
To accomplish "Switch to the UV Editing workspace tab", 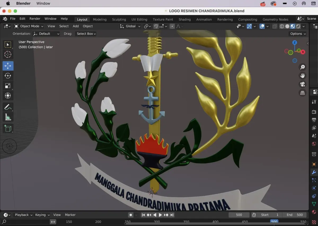I will point(139,19).
